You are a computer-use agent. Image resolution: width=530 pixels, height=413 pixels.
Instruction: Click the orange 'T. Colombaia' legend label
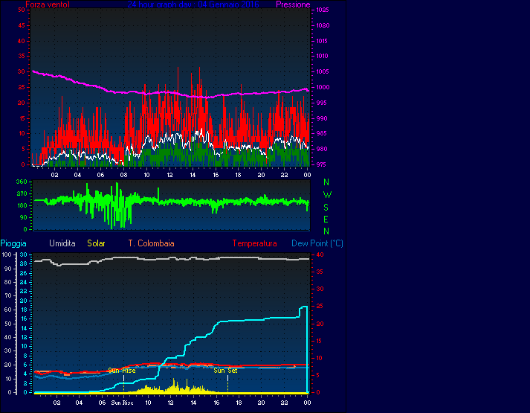click(151, 243)
